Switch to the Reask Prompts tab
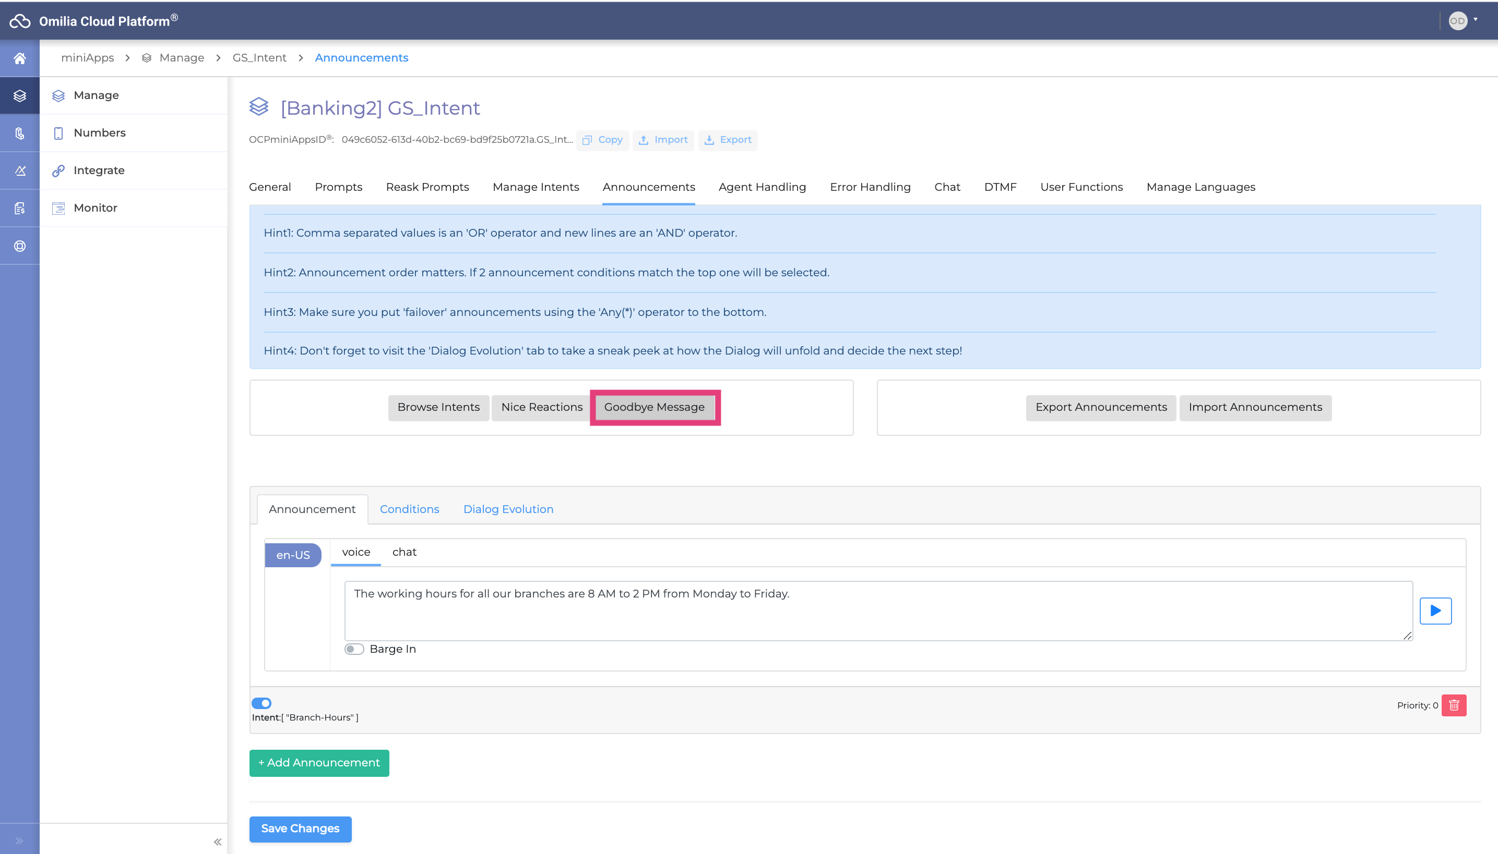 coord(427,187)
